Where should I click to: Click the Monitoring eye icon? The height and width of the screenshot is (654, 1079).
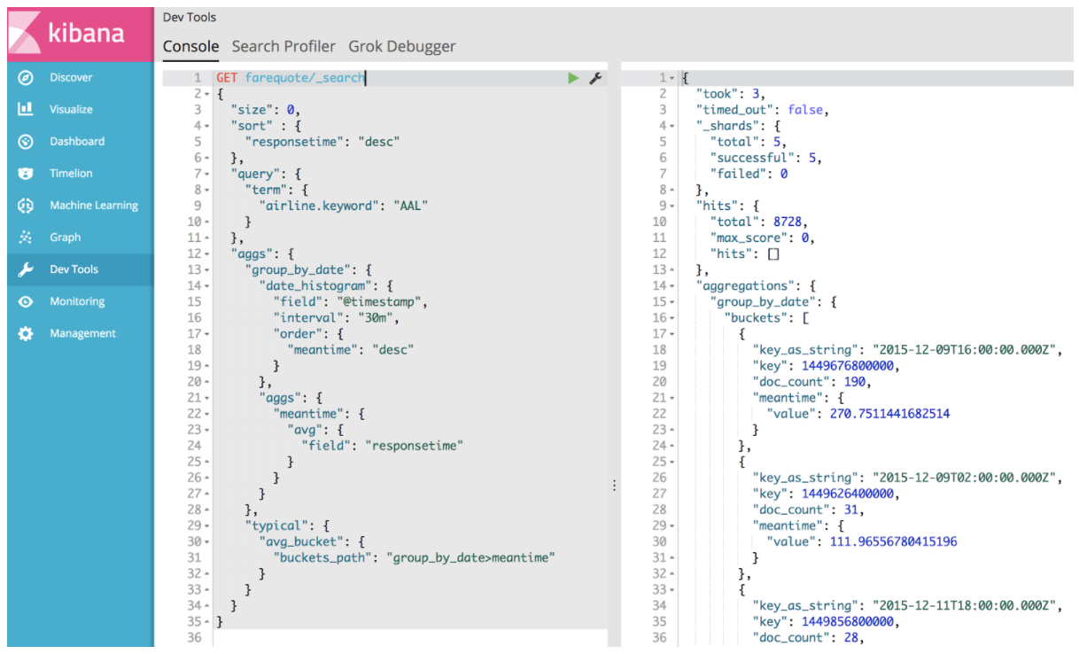[26, 301]
